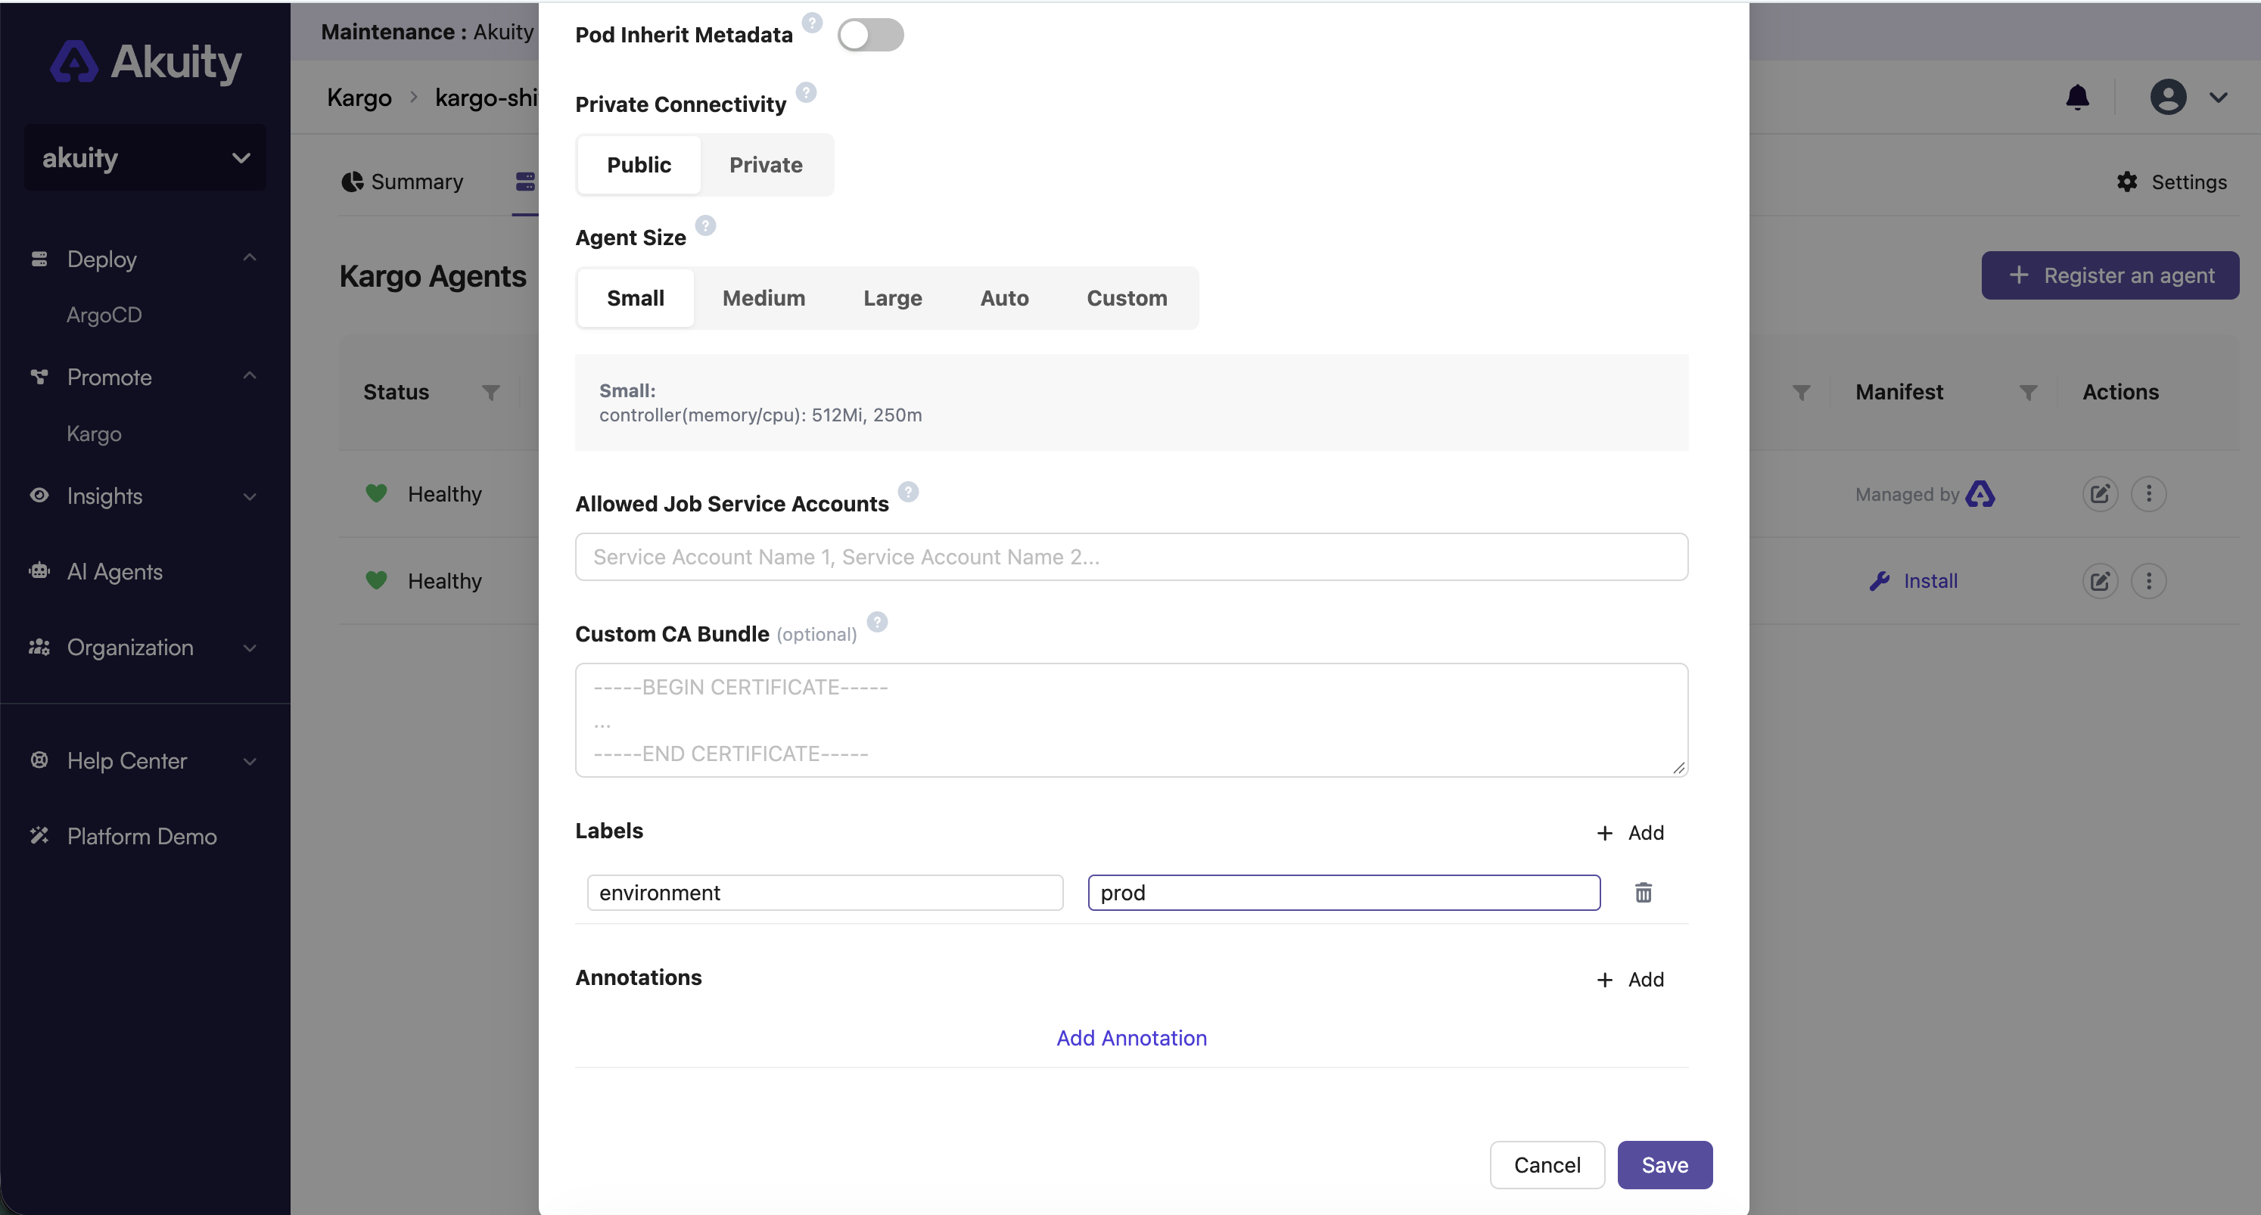The width and height of the screenshot is (2261, 1215).
Task: Toggle Pod Inherit Metadata switch
Action: [x=869, y=35]
